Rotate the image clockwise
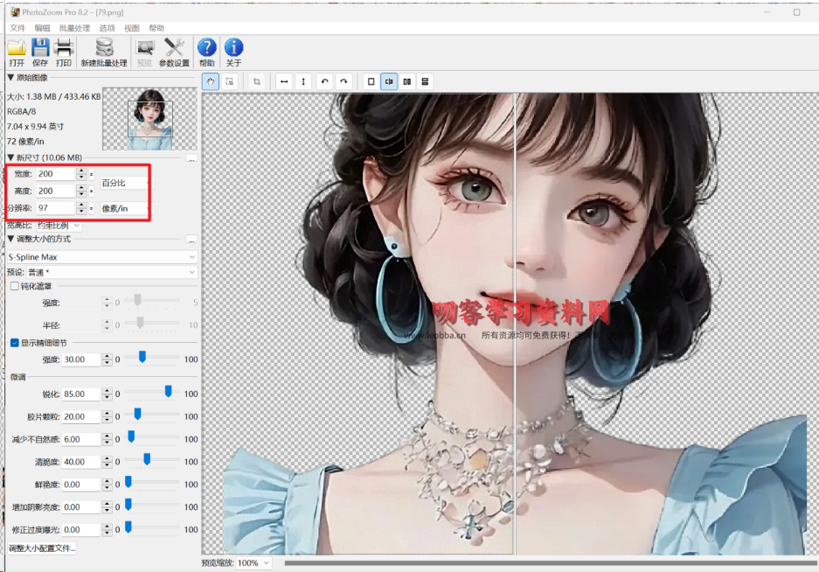 pyautogui.click(x=344, y=81)
